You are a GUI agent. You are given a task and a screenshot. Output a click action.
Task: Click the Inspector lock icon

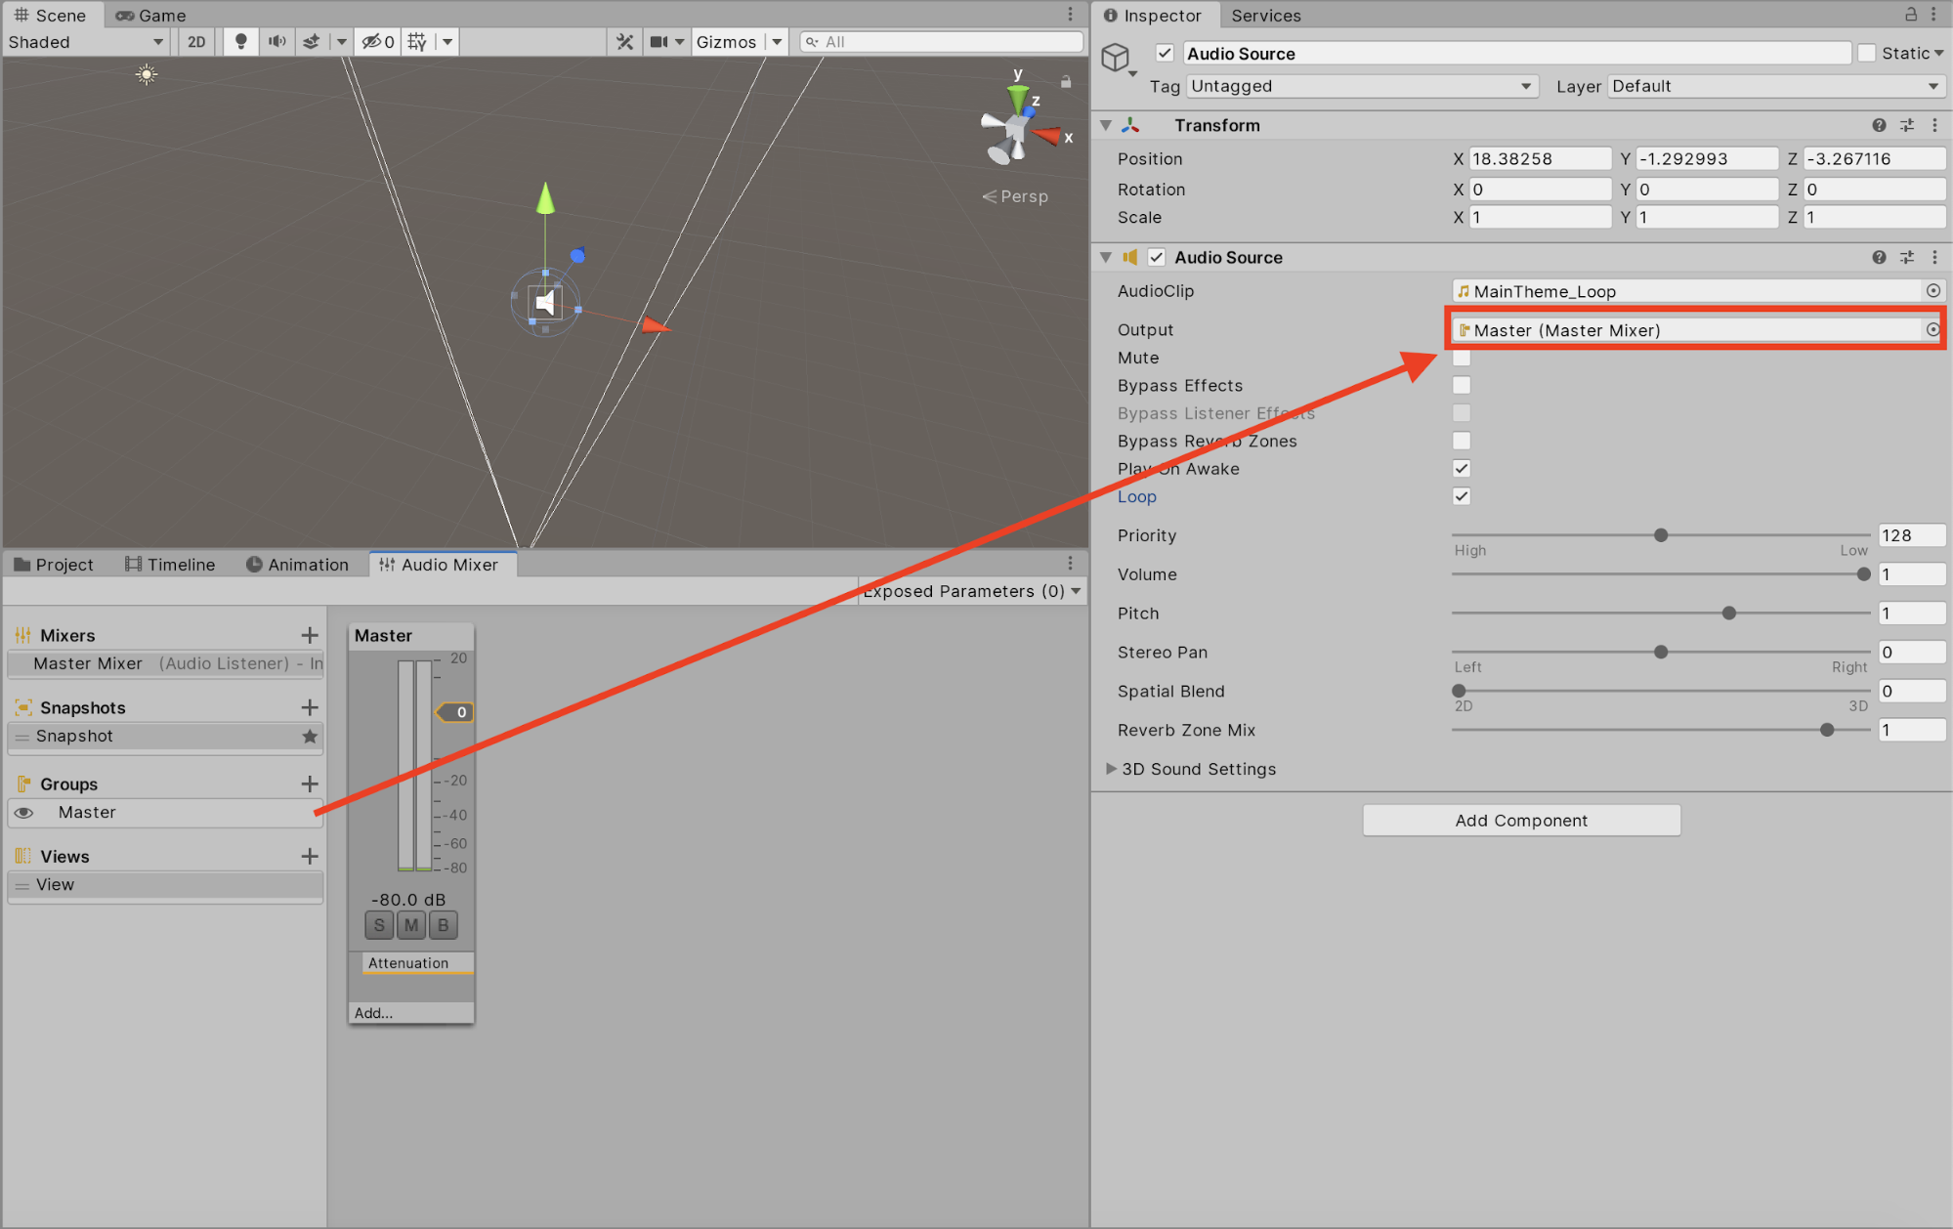tap(1910, 15)
